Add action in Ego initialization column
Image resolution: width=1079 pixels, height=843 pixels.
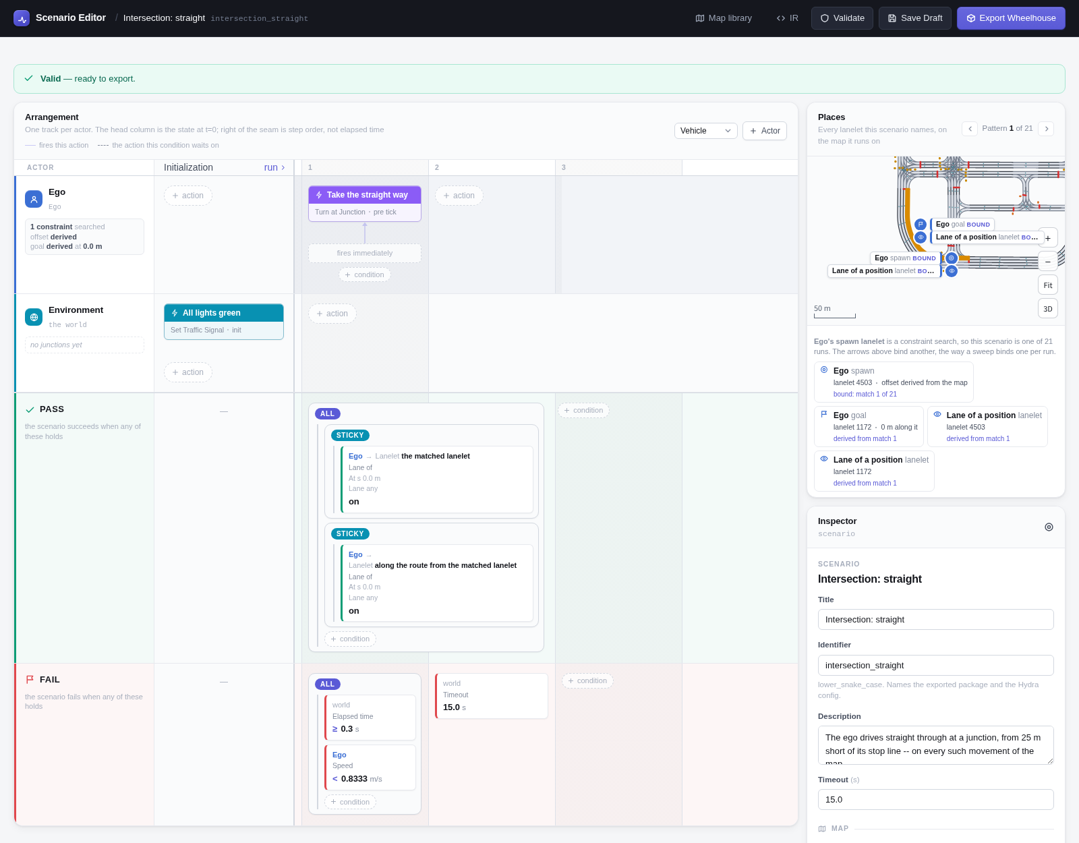tap(188, 196)
